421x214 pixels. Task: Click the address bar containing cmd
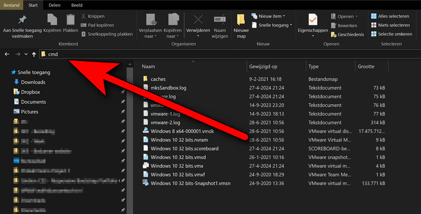[230, 54]
